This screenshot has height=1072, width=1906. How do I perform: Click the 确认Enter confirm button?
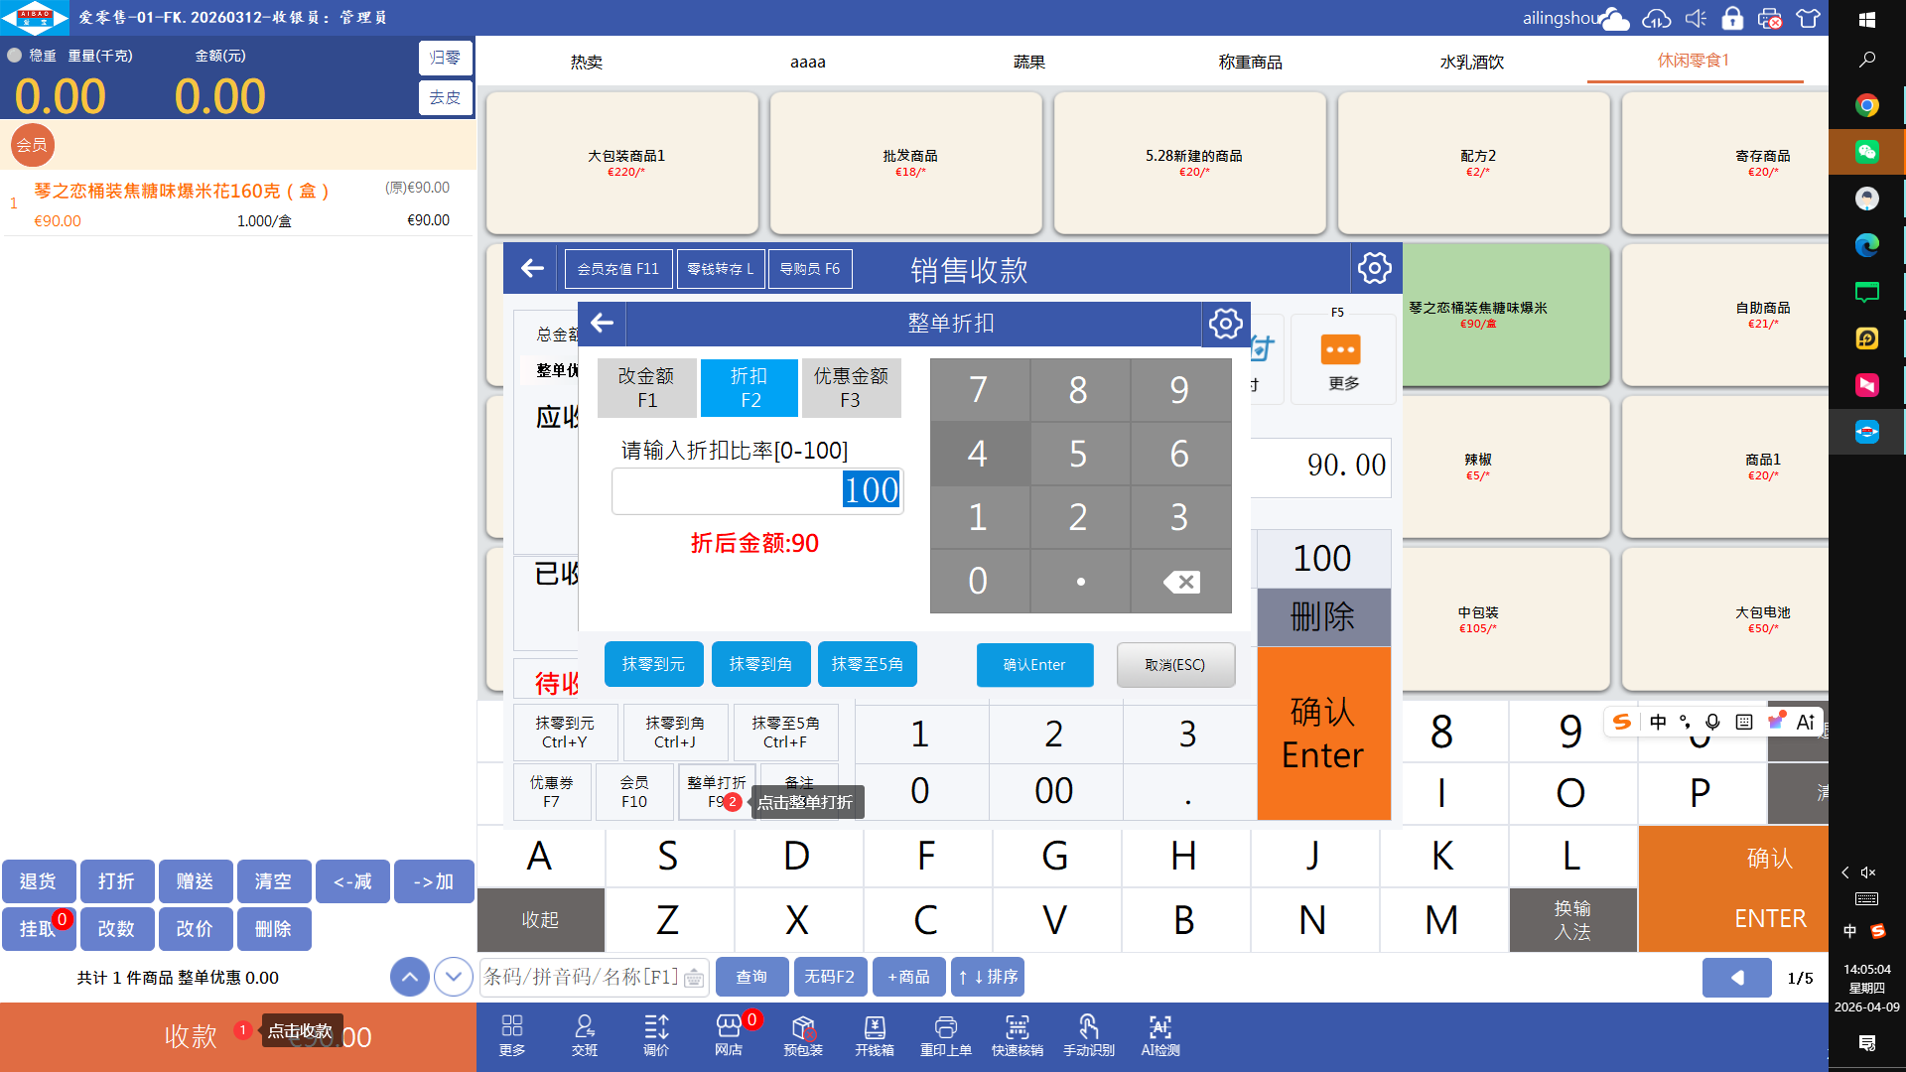click(x=1034, y=665)
